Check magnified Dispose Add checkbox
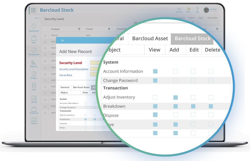 pos(176,115)
